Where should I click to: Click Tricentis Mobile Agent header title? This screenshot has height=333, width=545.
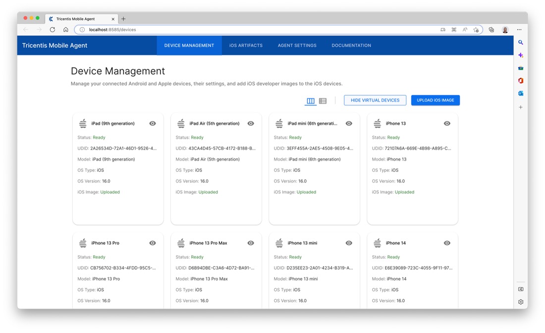pos(54,46)
